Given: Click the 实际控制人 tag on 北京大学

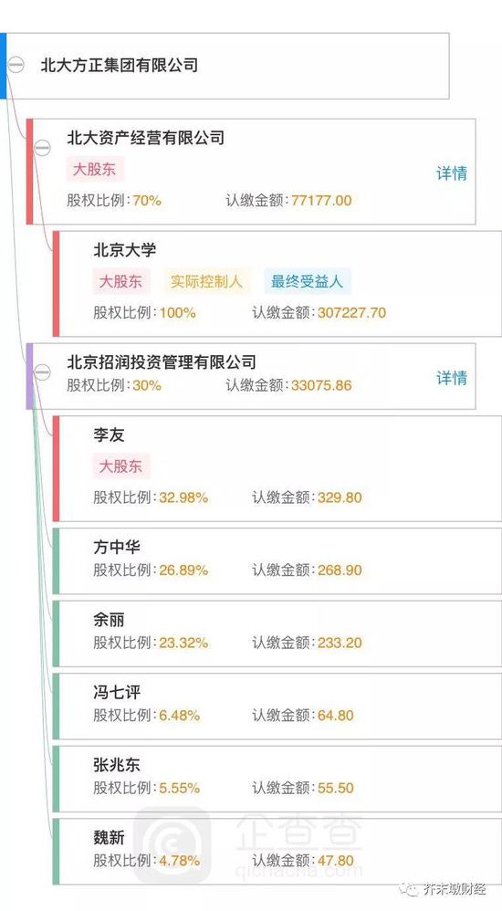Looking at the screenshot, I should pyautogui.click(x=206, y=281).
